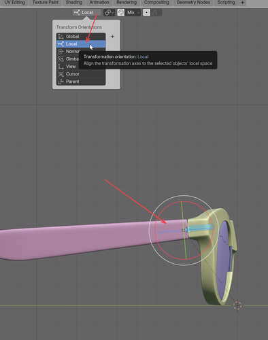Choose Parent transform orientation
The width and height of the screenshot is (268, 340).
coord(81,82)
